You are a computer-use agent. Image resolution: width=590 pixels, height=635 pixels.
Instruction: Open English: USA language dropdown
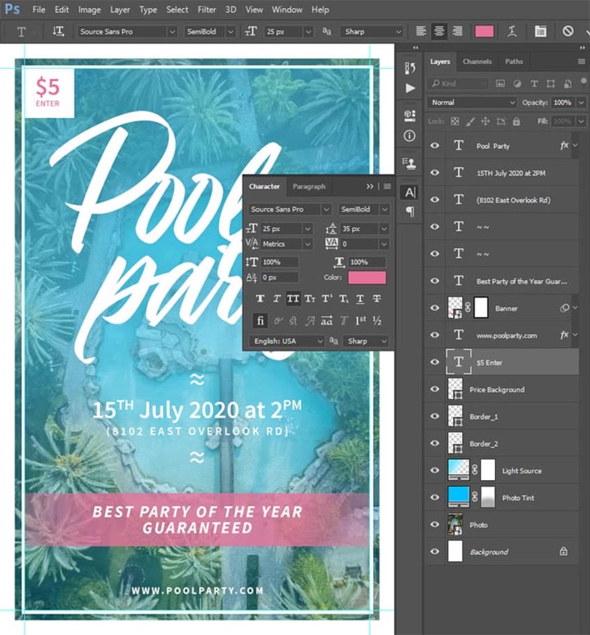(x=287, y=341)
